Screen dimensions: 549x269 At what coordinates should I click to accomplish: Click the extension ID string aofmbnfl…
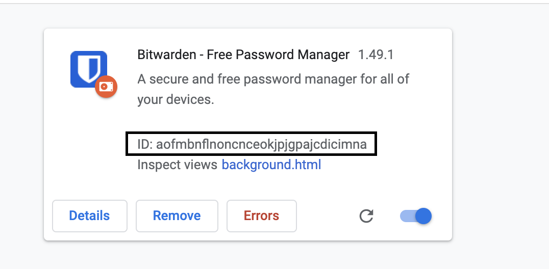tap(261, 144)
